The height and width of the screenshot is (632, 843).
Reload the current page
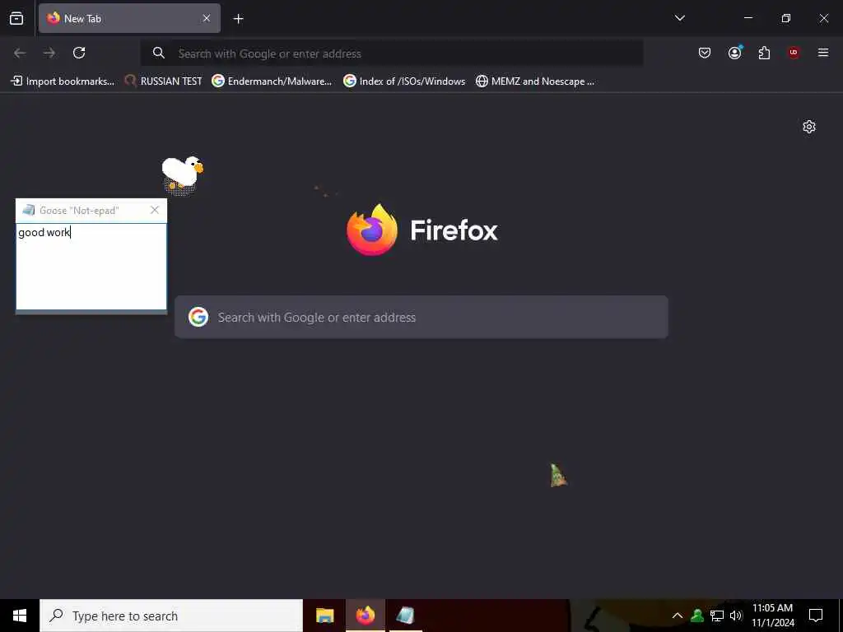79,53
